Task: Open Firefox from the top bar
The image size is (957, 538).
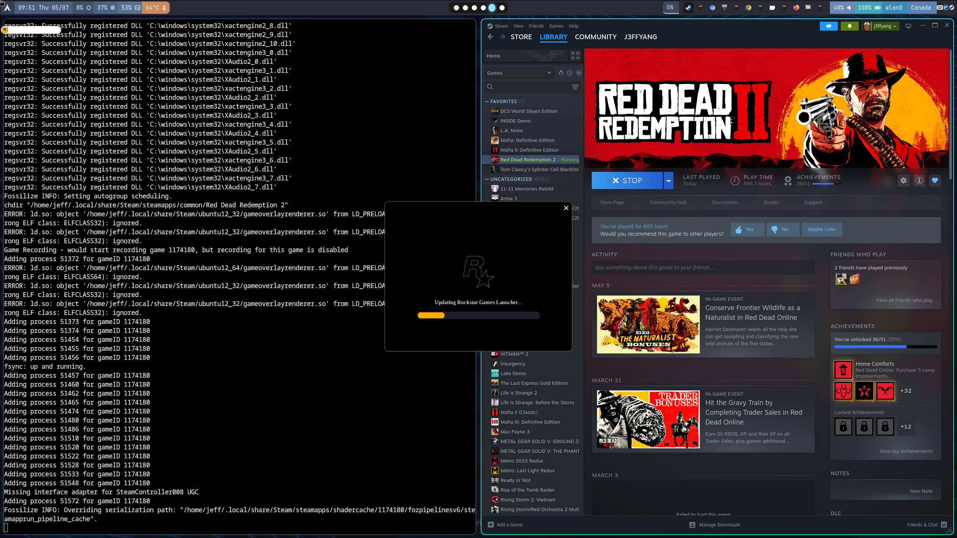Action: point(796,7)
